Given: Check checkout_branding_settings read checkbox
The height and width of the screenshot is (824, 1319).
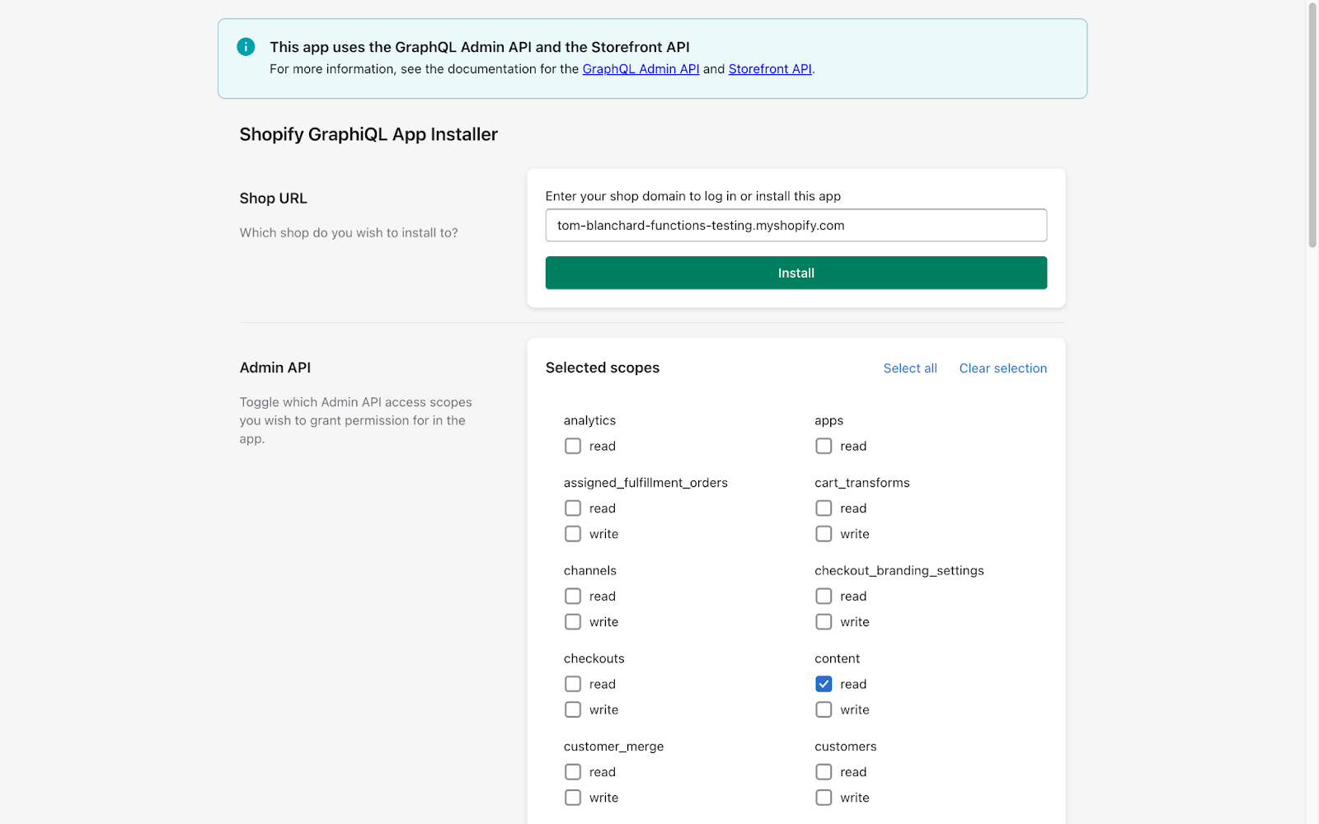Looking at the screenshot, I should [x=824, y=596].
